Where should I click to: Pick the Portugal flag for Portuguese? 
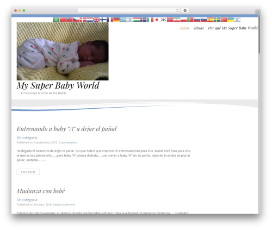tap(190, 20)
